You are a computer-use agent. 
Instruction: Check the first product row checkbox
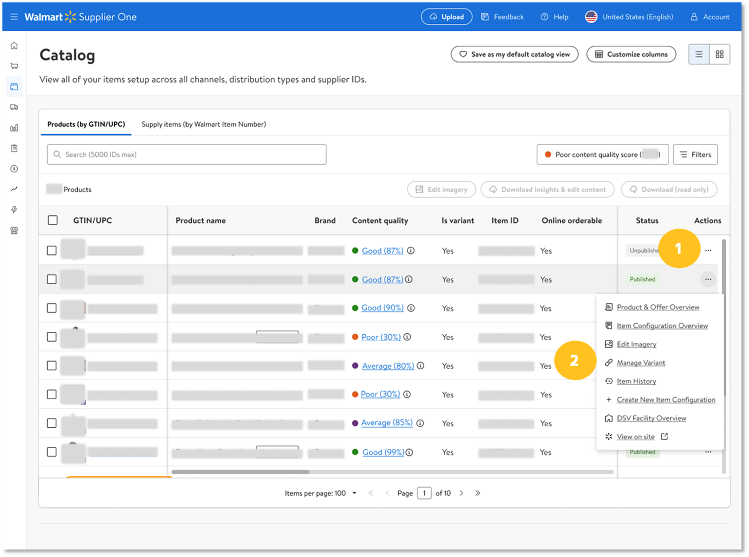[52, 251]
